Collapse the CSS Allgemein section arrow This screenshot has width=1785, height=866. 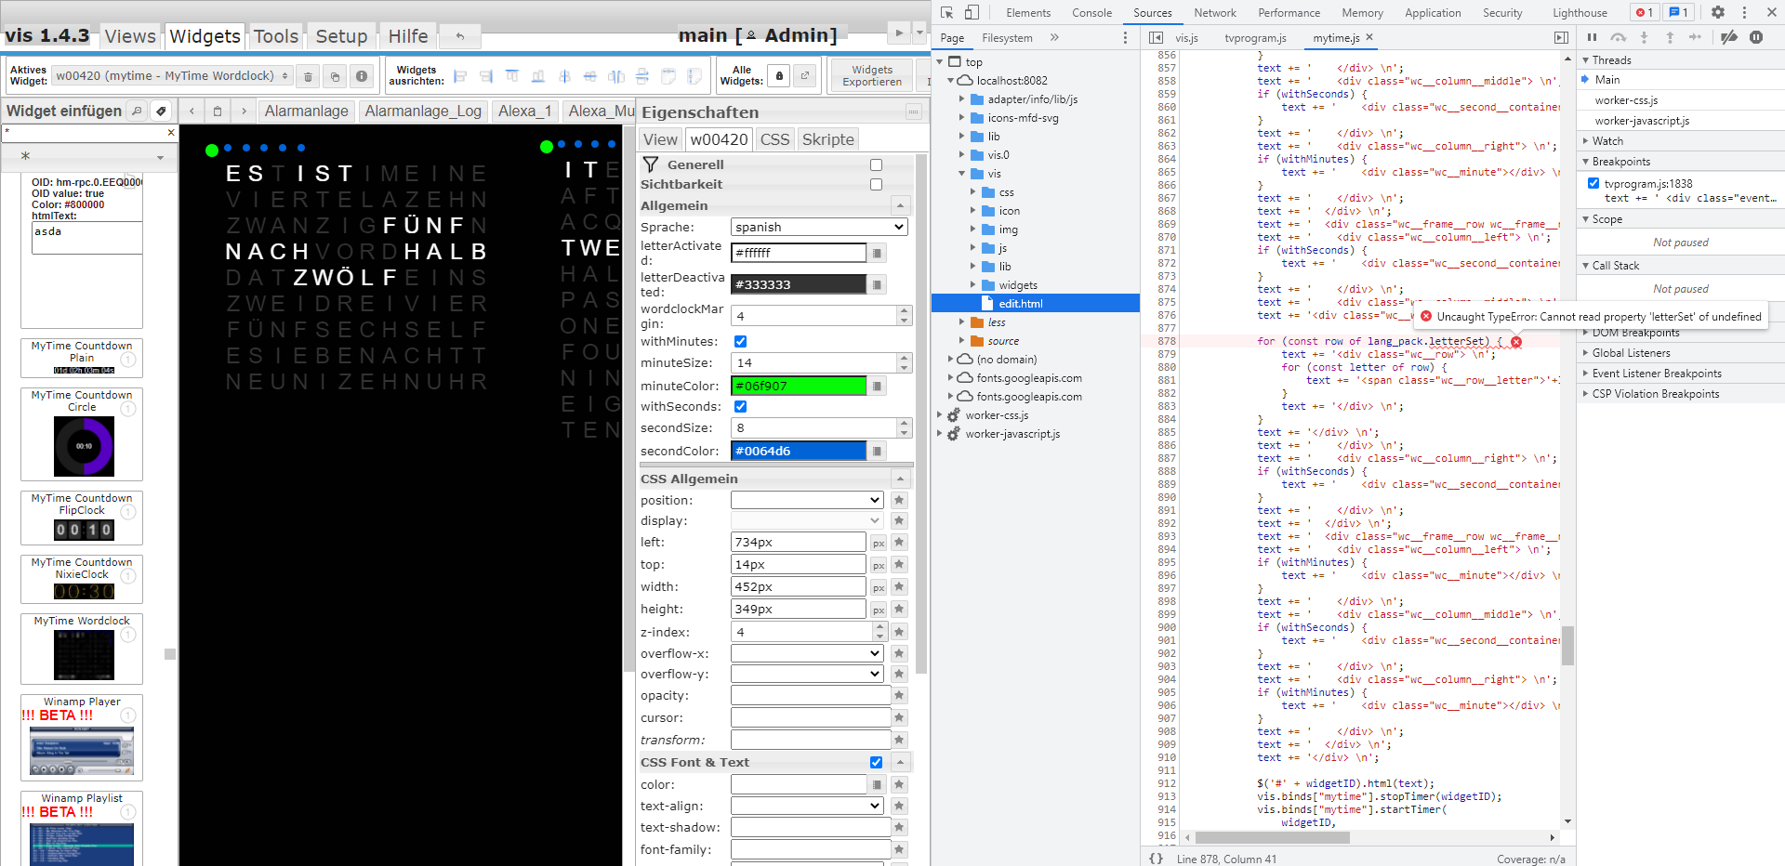click(x=900, y=479)
